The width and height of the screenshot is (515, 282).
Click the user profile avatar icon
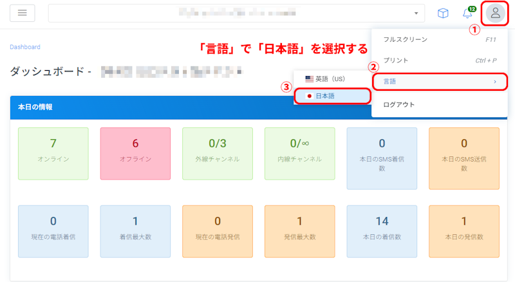[x=495, y=13]
